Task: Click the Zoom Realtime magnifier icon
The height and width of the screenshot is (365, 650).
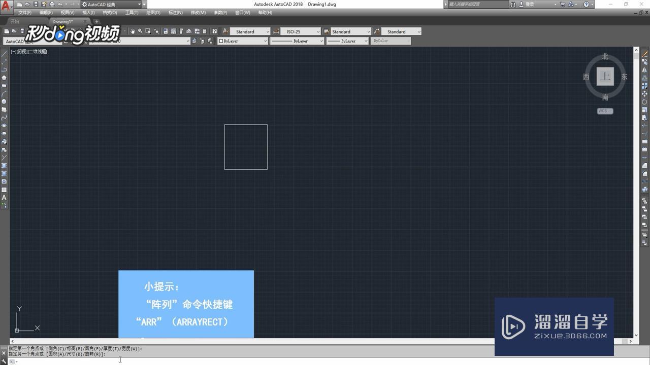Action: point(141,31)
